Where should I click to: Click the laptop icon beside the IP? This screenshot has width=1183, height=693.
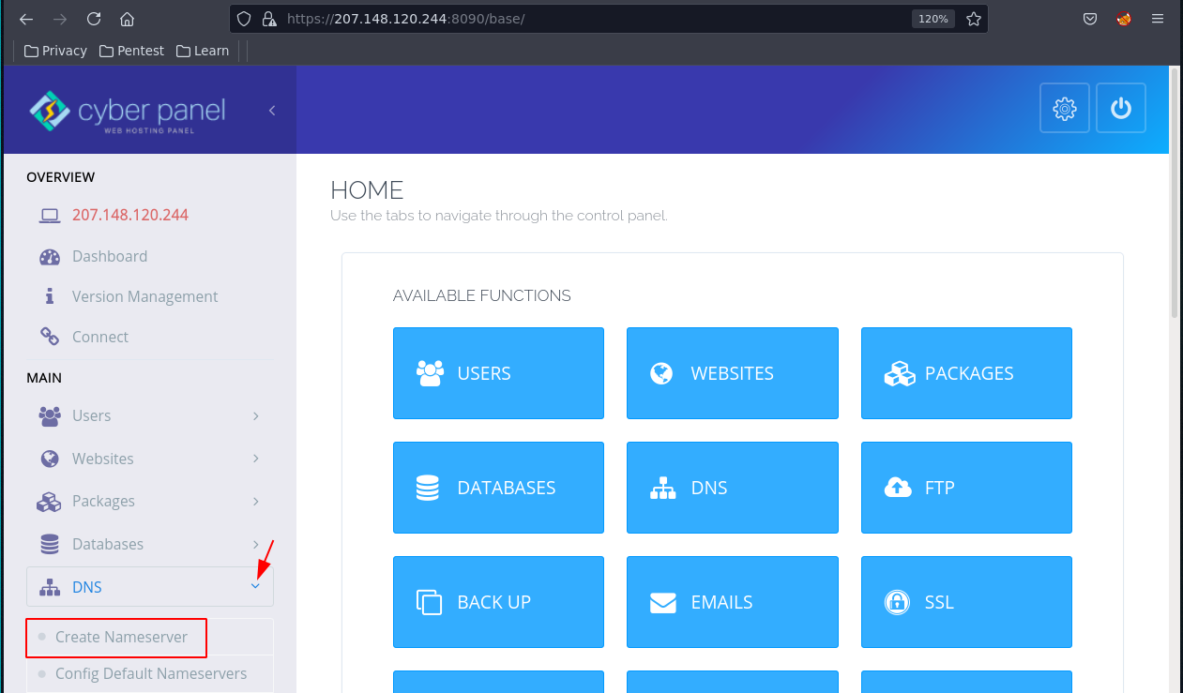click(x=50, y=216)
